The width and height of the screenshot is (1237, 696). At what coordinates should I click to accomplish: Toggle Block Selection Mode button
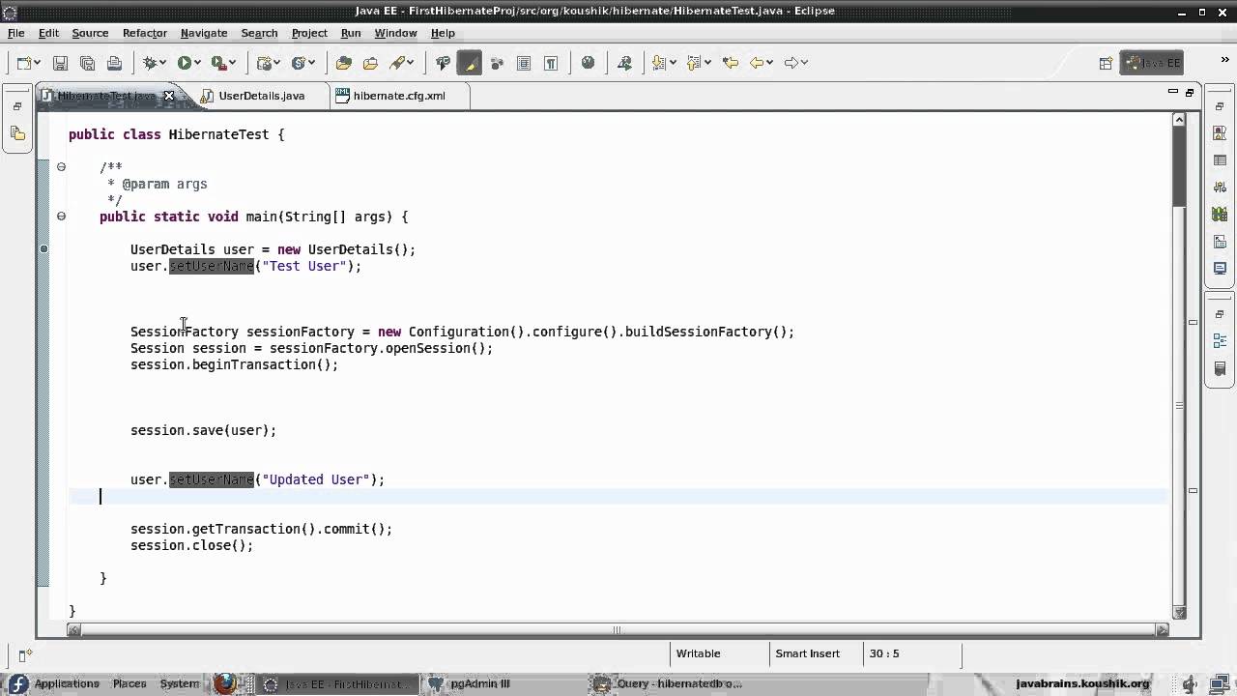524,63
